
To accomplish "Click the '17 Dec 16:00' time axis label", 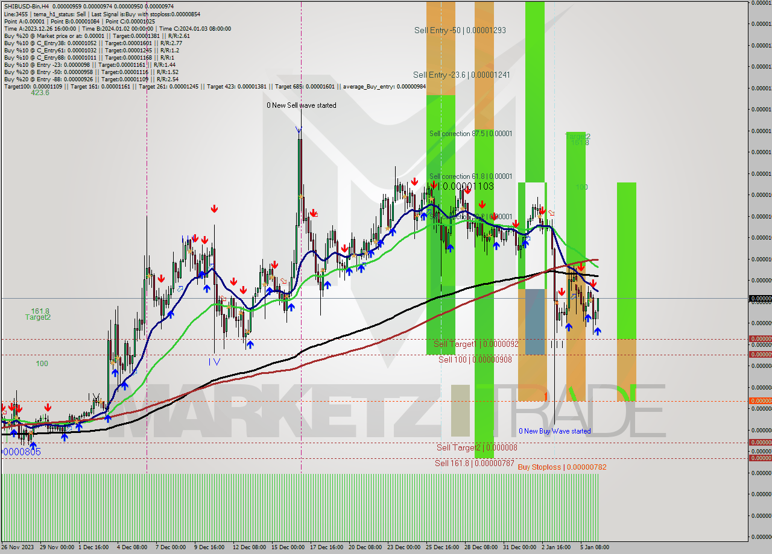I will [326, 547].
